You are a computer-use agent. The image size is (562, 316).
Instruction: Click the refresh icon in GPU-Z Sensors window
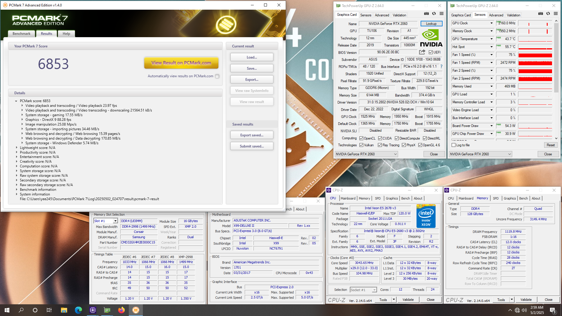[x=548, y=13]
